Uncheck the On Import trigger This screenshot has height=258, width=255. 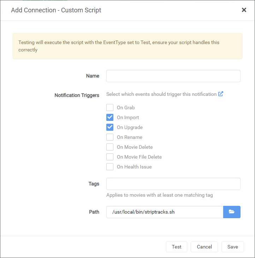[x=110, y=117]
